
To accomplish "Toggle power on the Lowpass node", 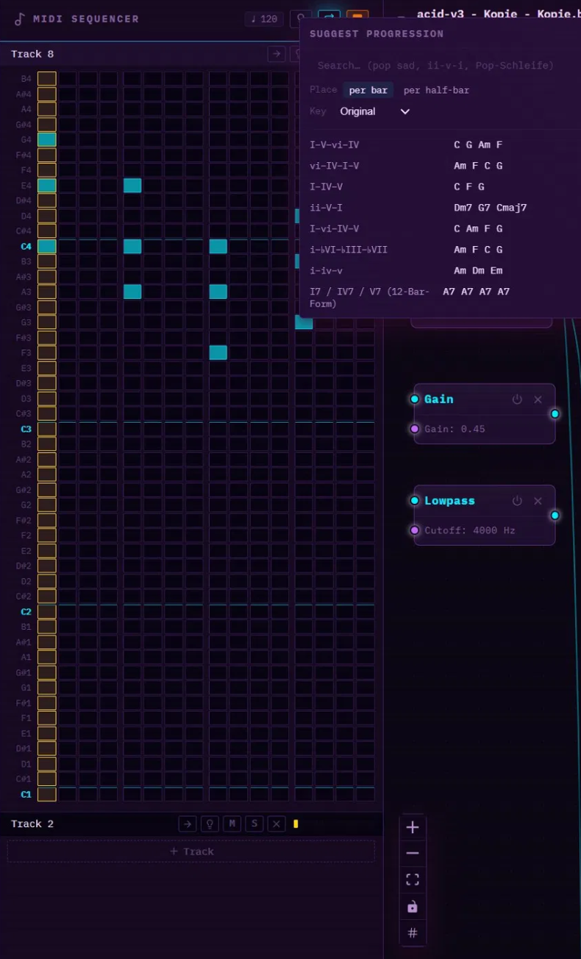I will coord(517,501).
